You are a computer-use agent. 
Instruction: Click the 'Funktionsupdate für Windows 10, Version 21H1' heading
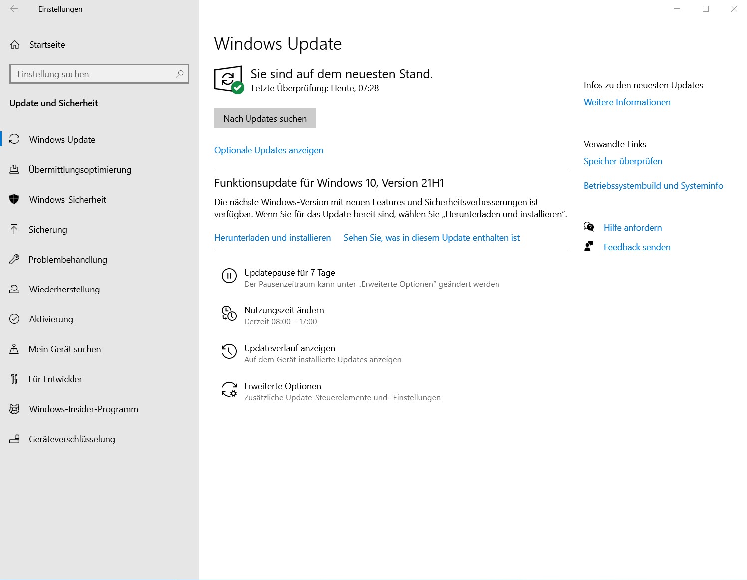tap(329, 183)
